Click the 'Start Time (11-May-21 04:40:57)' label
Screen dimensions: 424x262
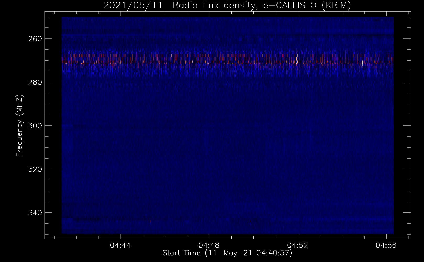(x=227, y=253)
